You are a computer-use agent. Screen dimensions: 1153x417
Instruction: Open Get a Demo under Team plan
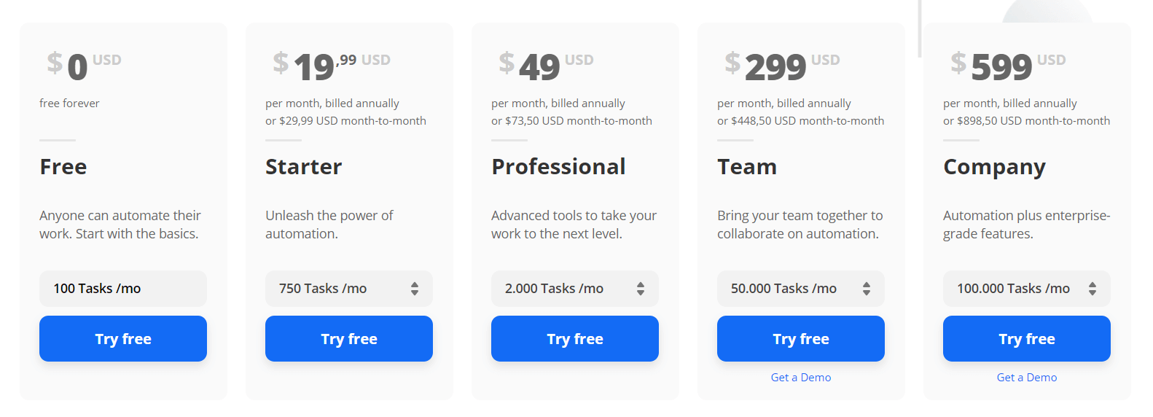pos(801,378)
